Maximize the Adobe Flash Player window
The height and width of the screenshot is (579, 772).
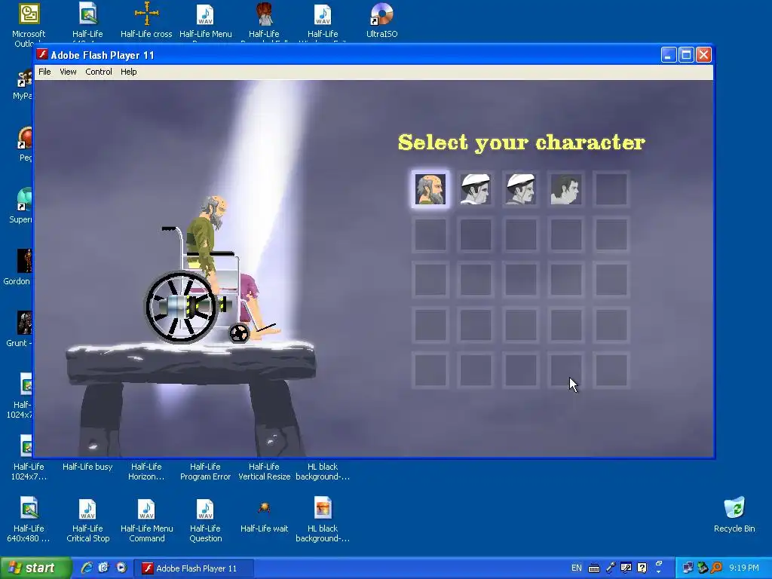point(686,54)
